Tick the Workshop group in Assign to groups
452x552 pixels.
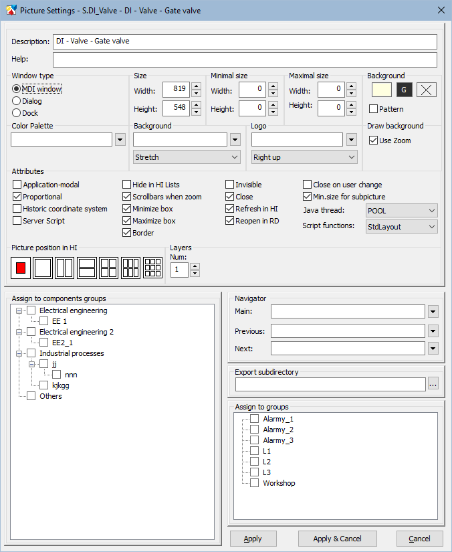pos(254,483)
